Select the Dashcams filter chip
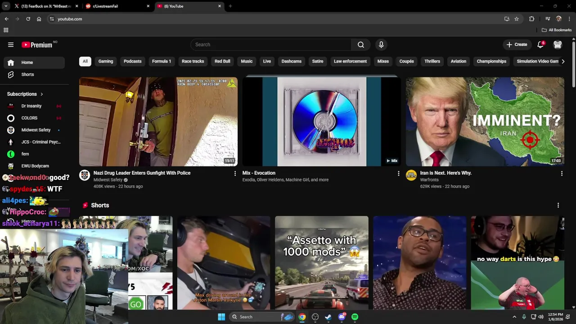The image size is (576, 324). click(x=292, y=61)
